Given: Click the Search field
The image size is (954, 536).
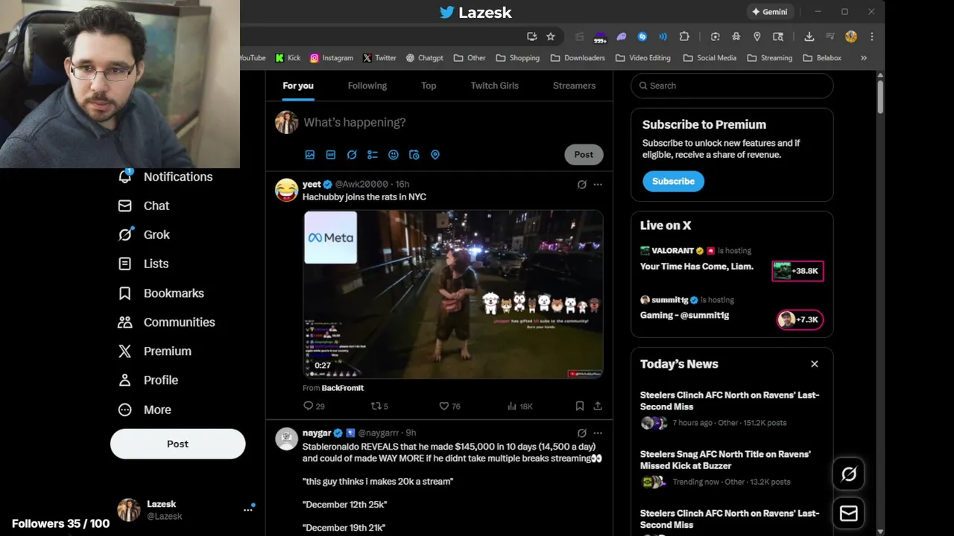Looking at the screenshot, I should point(732,86).
